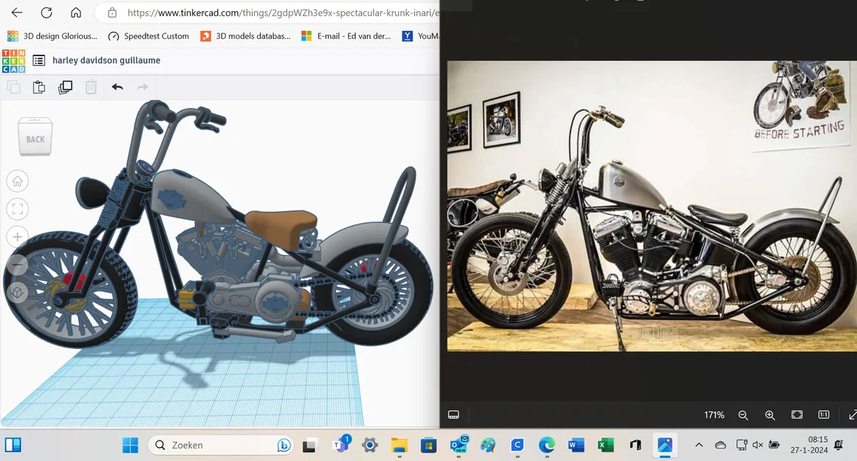This screenshot has height=461, width=857.
Task: Expand hidden icons in the system tray
Action: click(x=698, y=445)
